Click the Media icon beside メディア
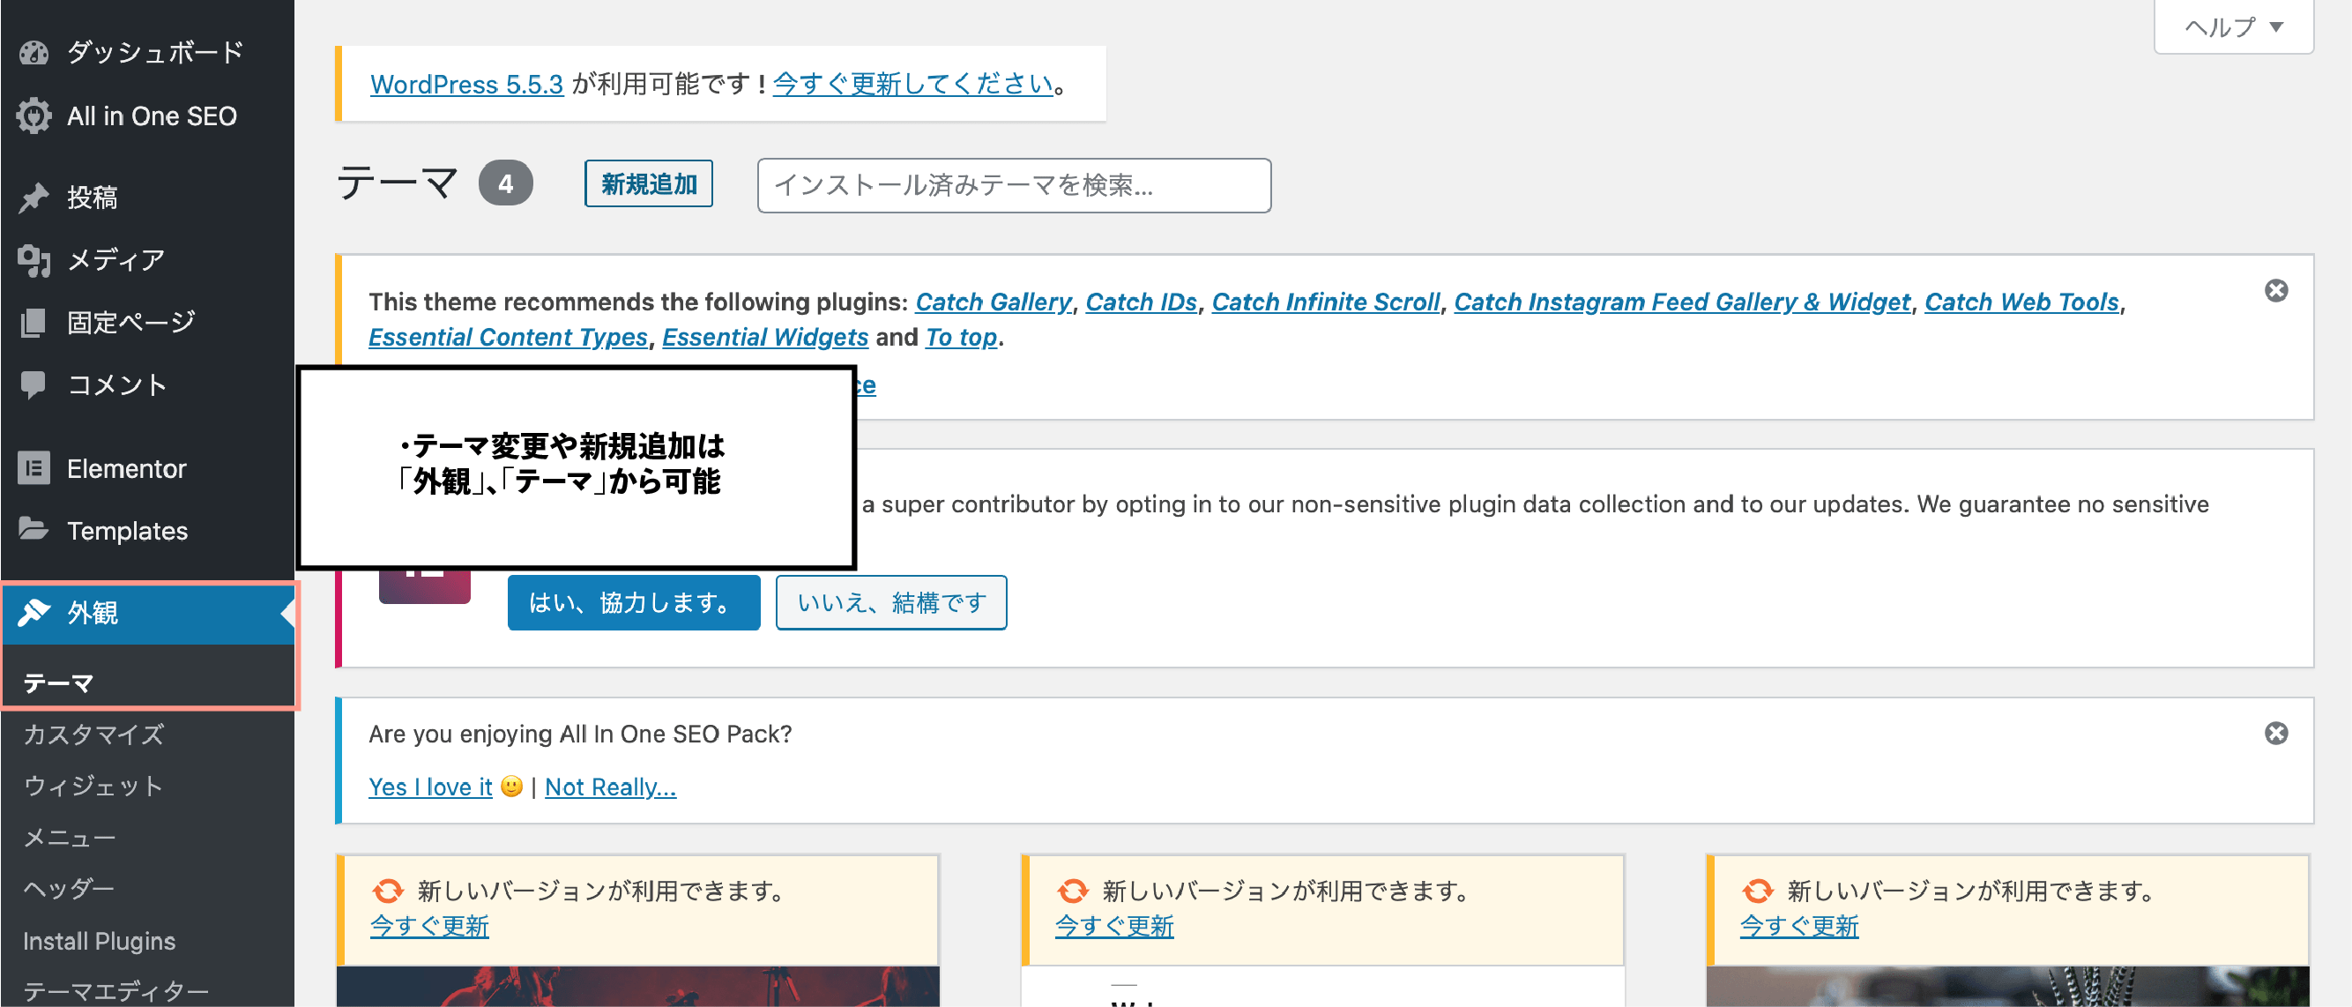This screenshot has height=1007, width=2352. 33,260
